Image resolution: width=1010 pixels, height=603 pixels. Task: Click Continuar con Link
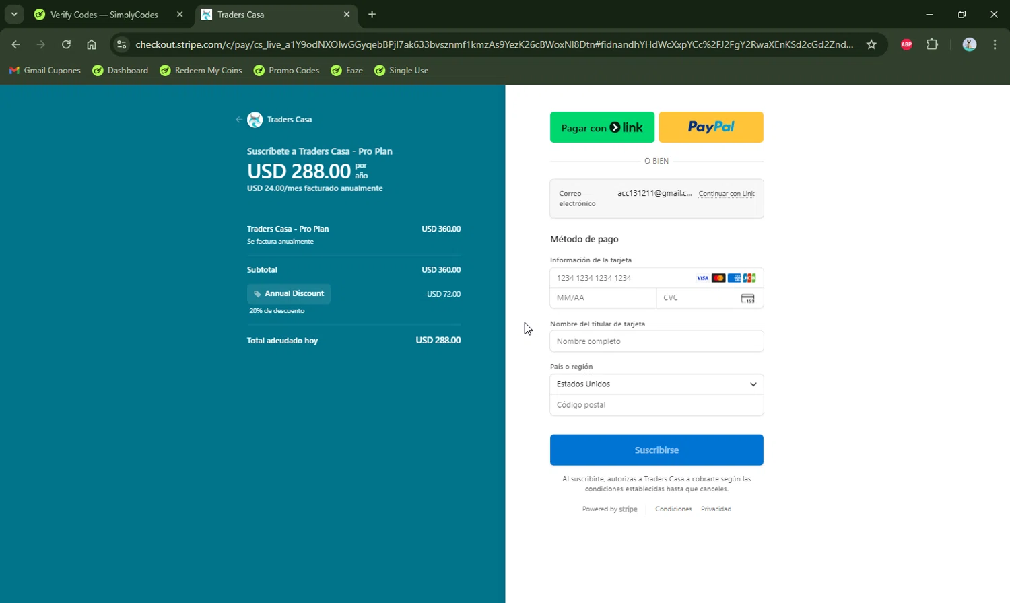point(727,194)
